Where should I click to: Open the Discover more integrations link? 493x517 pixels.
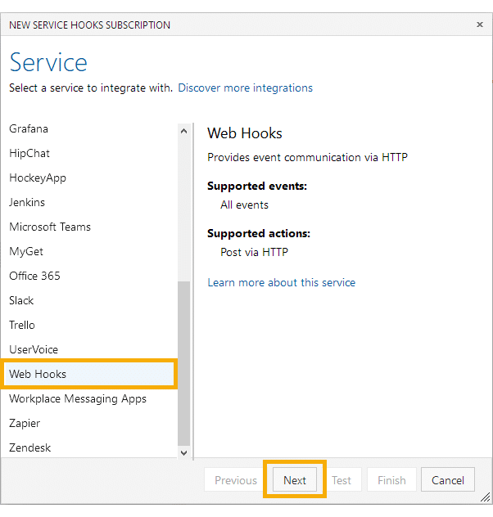click(245, 88)
